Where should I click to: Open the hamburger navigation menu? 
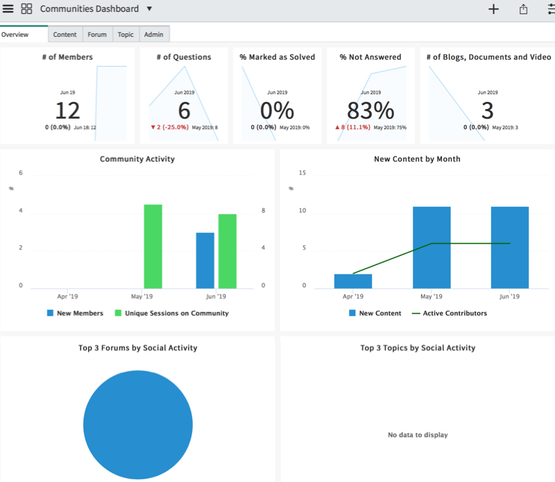[8, 8]
